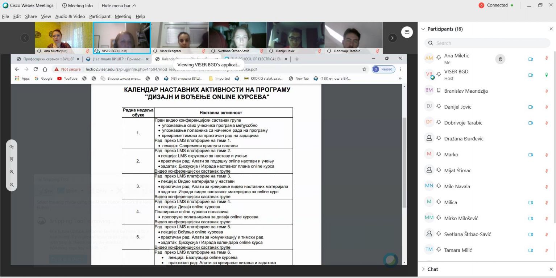Image resolution: width=556 pixels, height=278 pixels.
Task: Open the Help menu
Action: pyautogui.click(x=140, y=16)
